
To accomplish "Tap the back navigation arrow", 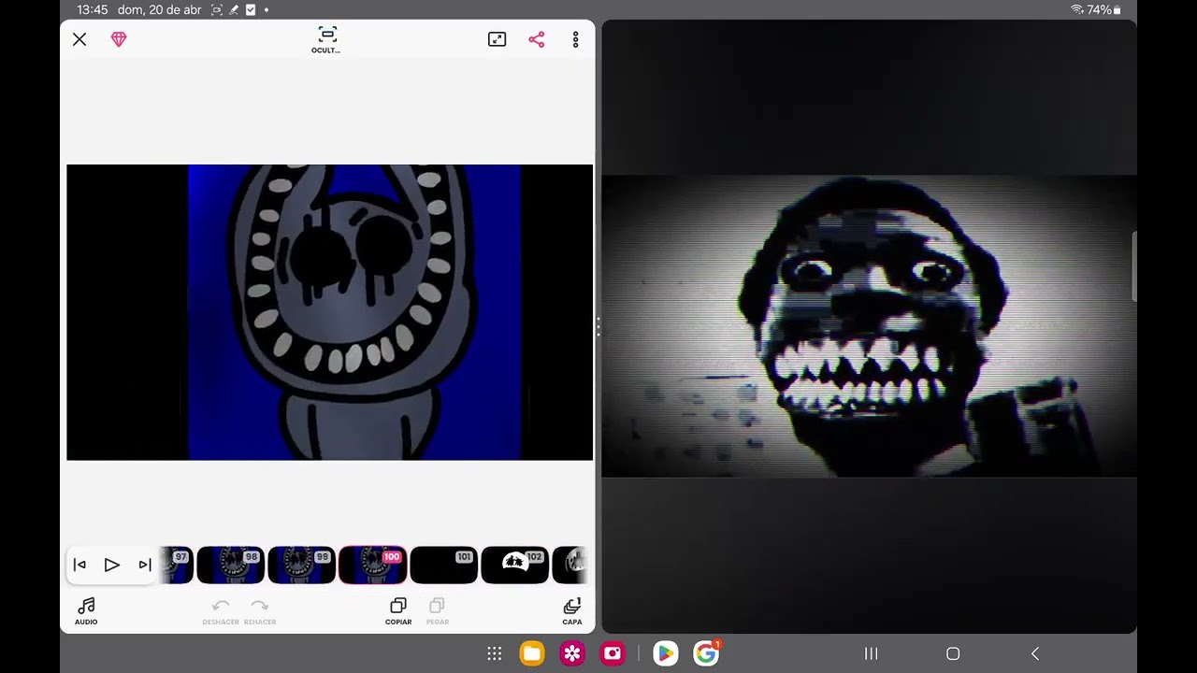I will click(x=1034, y=653).
